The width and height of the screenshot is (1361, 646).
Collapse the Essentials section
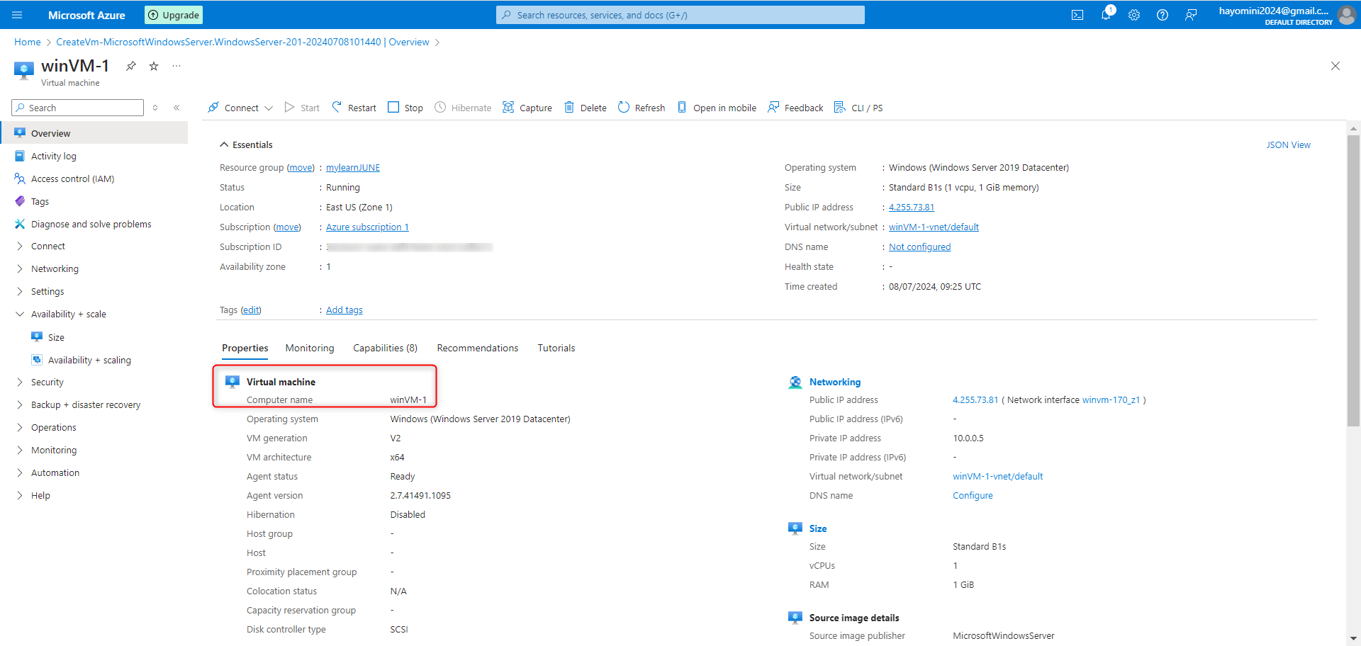pos(246,144)
